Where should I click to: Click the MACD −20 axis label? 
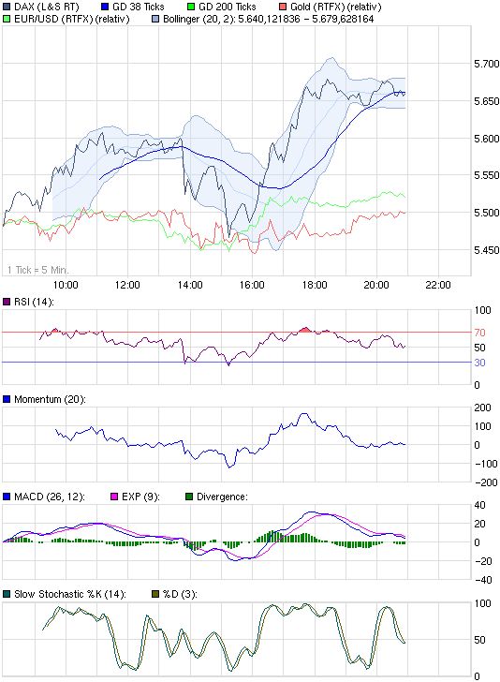click(482, 561)
